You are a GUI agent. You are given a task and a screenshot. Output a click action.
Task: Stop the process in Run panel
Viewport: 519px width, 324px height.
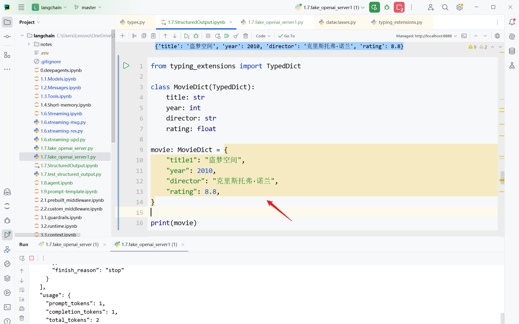(x=31, y=258)
